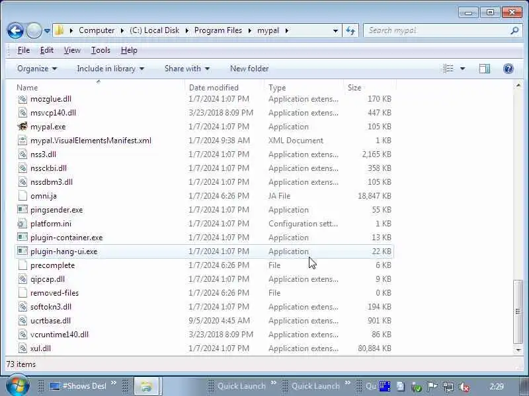Toggle the preview pane

pyautogui.click(x=485, y=69)
